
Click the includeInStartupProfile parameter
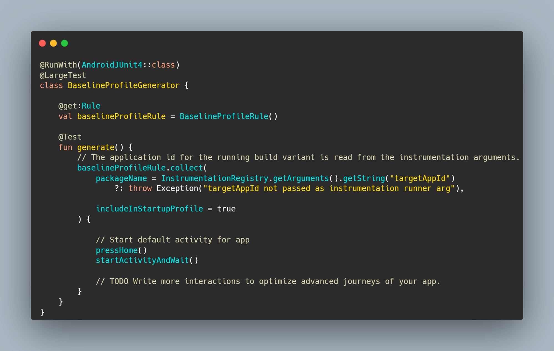click(x=149, y=209)
